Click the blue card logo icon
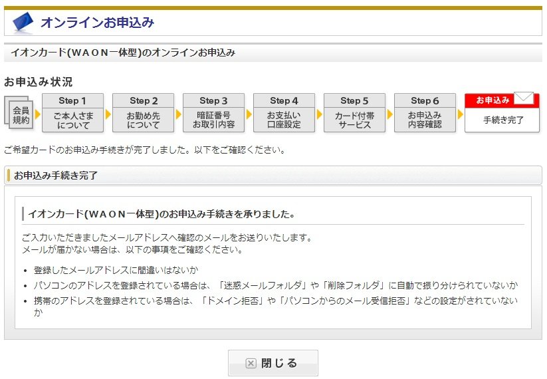Screen dimensions: 547x379 tap(23, 23)
